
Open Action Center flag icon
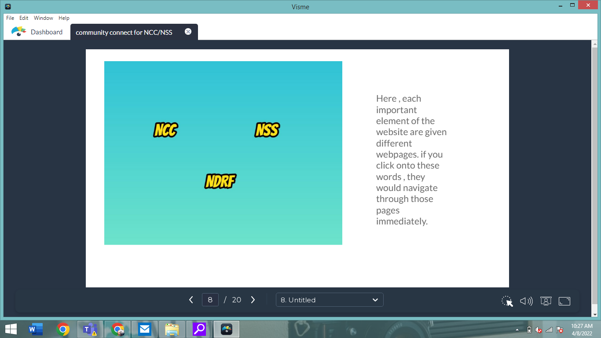tap(560, 330)
